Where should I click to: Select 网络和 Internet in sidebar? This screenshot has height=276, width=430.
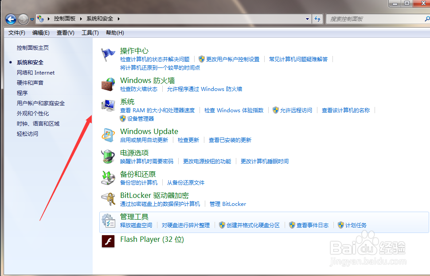pos(35,72)
